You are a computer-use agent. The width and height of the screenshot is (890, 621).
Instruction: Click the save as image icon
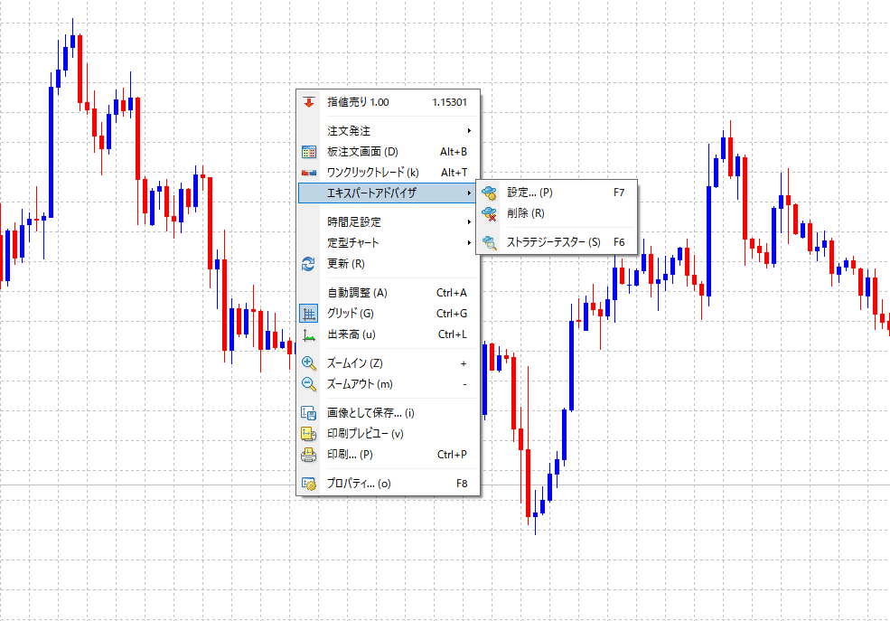pyautogui.click(x=308, y=413)
